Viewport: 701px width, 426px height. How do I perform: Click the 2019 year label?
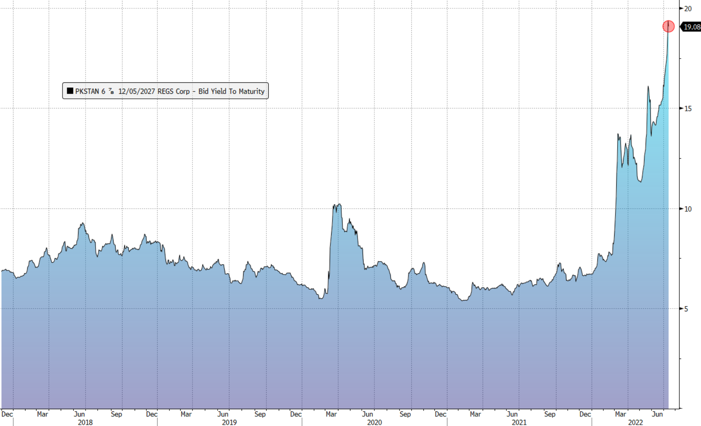pos(229,422)
